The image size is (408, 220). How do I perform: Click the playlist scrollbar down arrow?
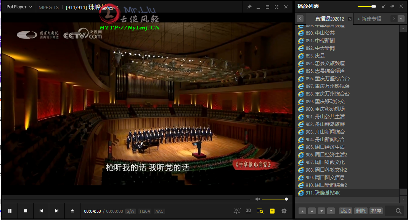(x=403, y=199)
